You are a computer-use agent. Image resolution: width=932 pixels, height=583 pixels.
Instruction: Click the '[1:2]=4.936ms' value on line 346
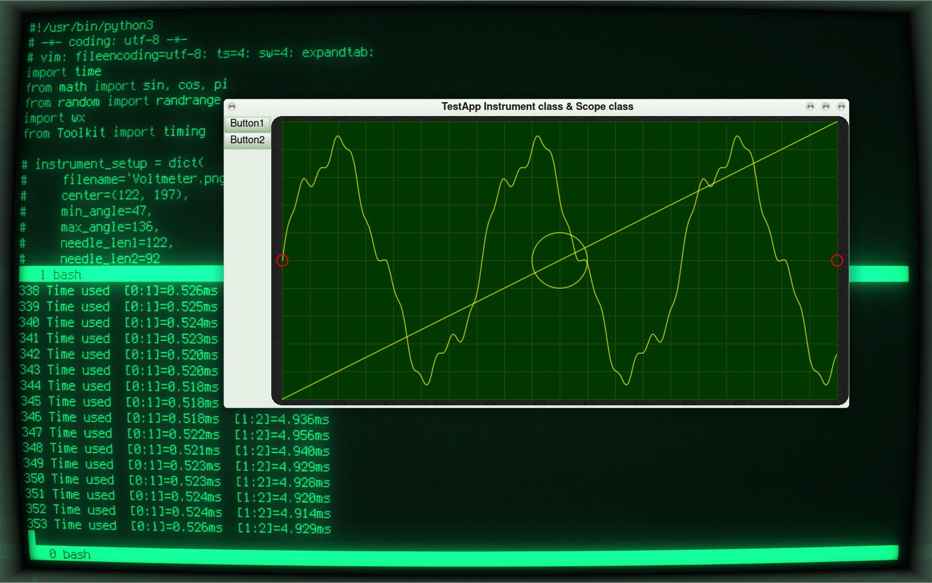coord(282,419)
